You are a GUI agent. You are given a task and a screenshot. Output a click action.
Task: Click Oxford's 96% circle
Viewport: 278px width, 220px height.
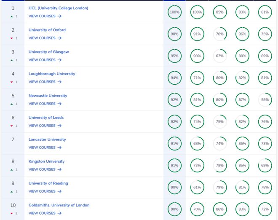click(242, 34)
